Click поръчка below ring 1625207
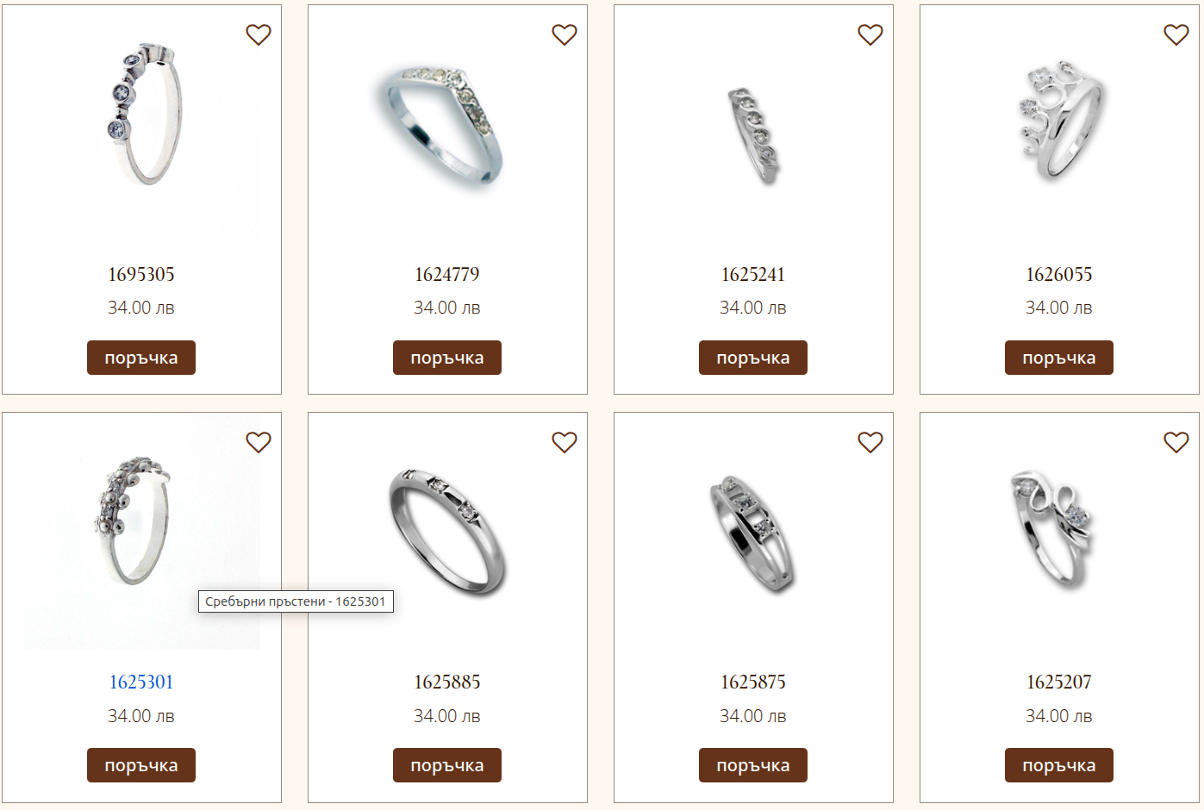The image size is (1204, 810). tap(1059, 765)
